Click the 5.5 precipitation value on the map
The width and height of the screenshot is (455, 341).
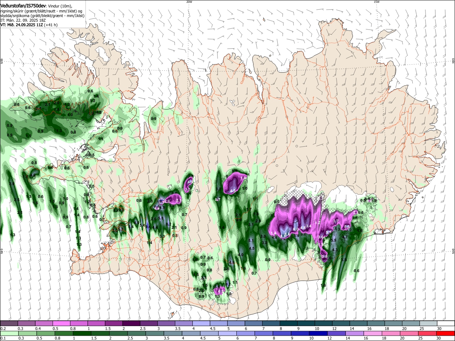coord(333,240)
